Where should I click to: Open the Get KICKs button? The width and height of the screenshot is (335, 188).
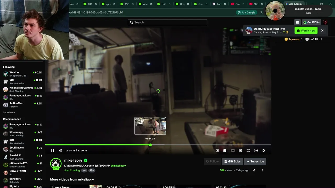311,22
